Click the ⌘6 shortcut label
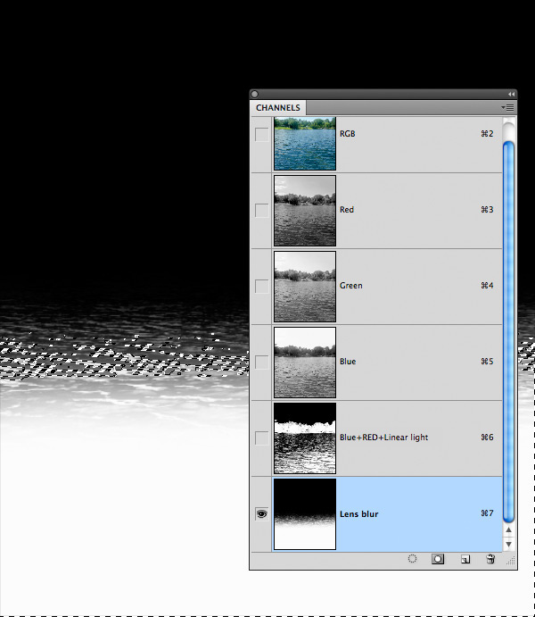Viewport: 535px width, 617px height. click(487, 438)
